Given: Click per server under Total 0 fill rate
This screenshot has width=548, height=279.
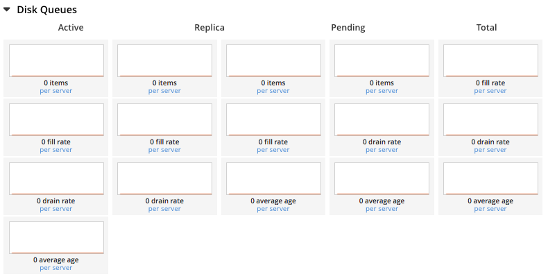Looking at the screenshot, I should (490, 91).
